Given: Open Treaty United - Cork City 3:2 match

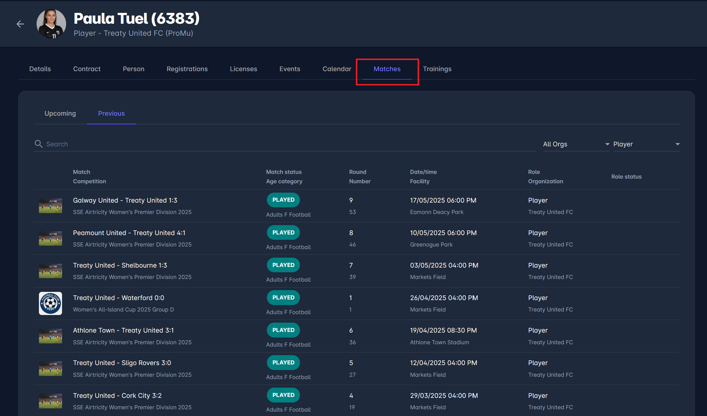Looking at the screenshot, I should (x=117, y=396).
